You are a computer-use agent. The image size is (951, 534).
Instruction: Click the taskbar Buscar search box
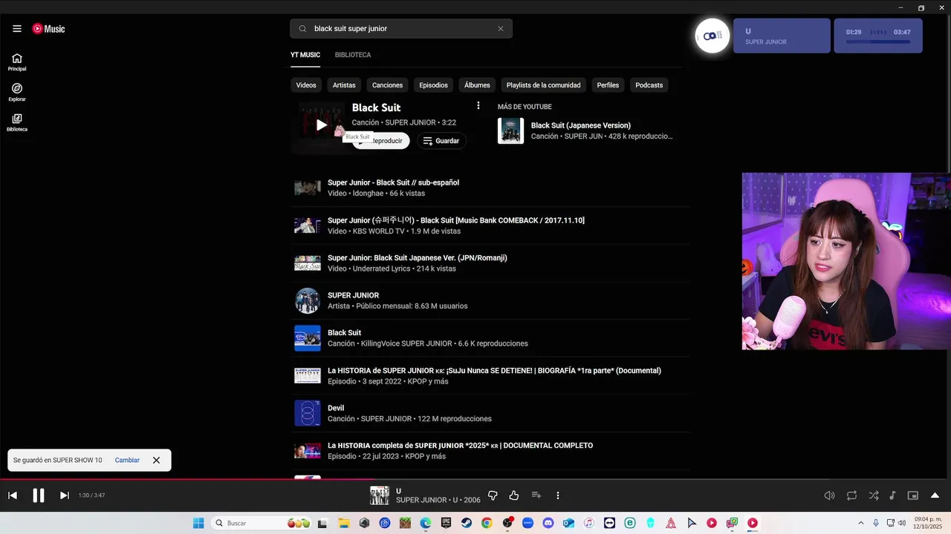262,523
